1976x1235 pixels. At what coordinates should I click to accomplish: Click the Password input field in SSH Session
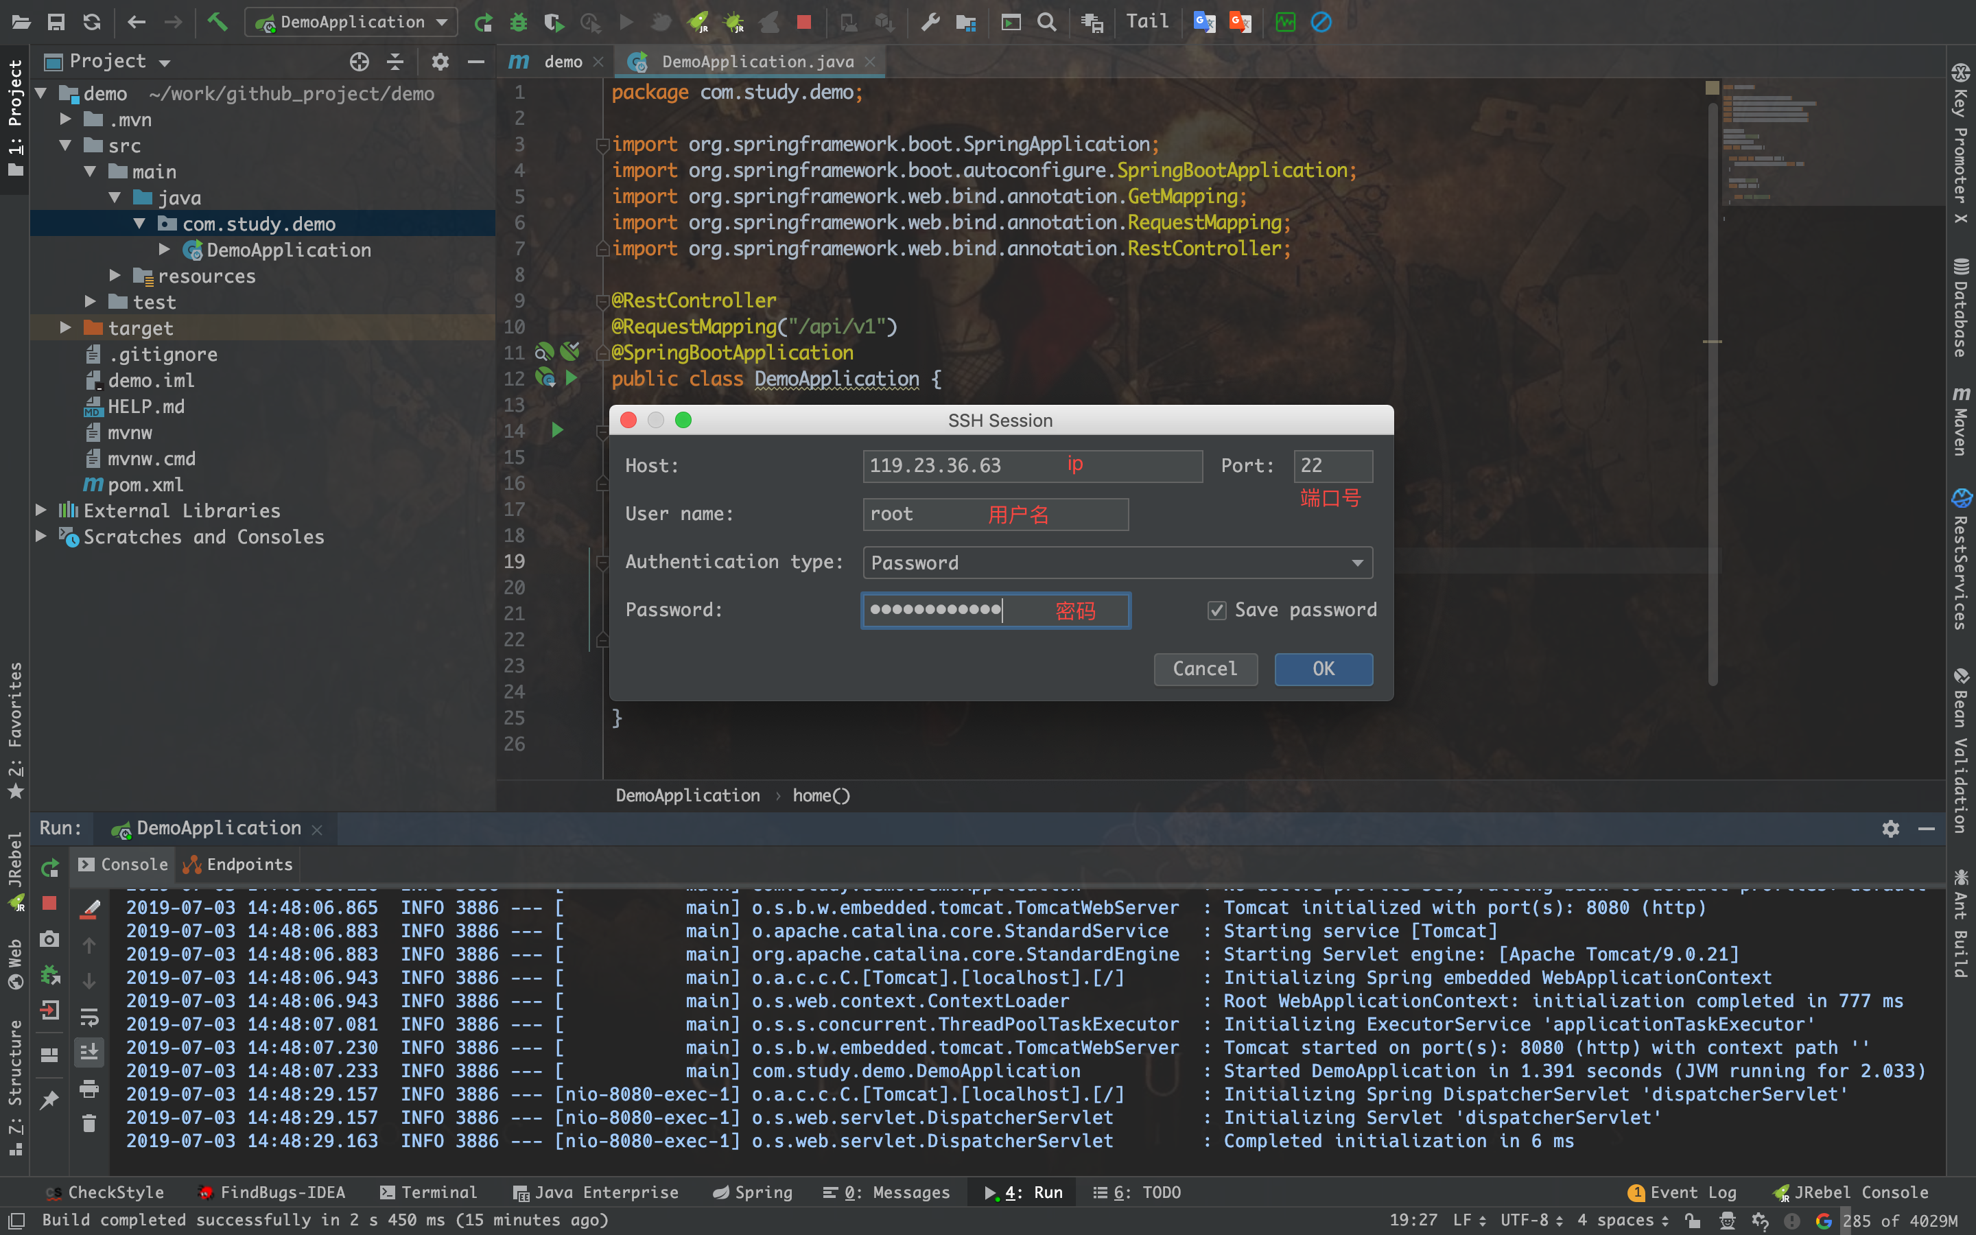point(996,609)
